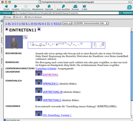Open the SPRINGEN11 link

click(51, 83)
